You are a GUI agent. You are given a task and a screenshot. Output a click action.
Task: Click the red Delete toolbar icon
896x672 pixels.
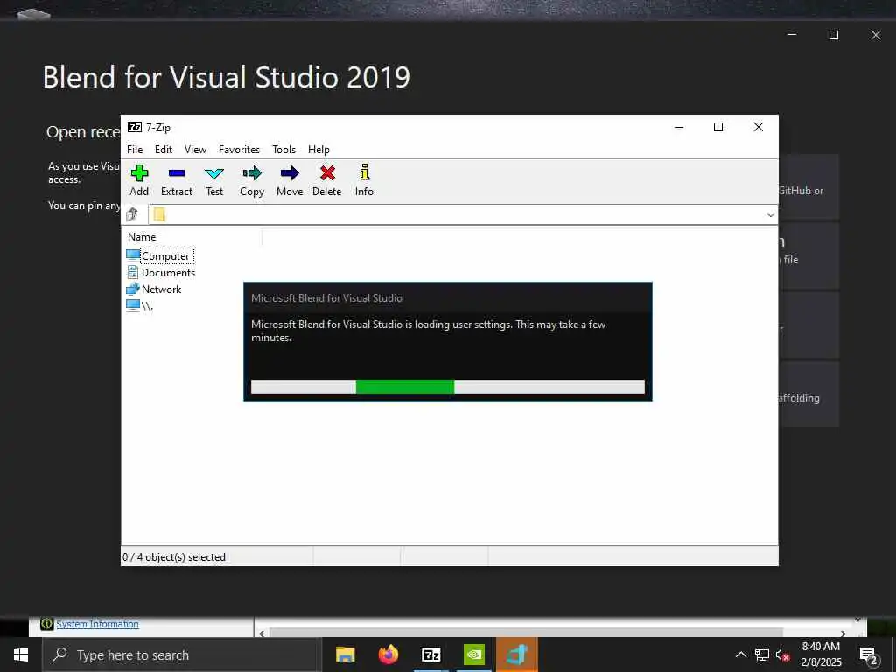(327, 180)
